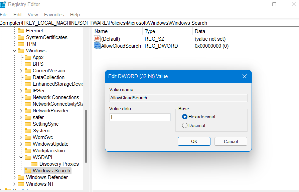Cancel the Edit DWORD dialog
The width and height of the screenshot is (299, 192).
[231, 141]
